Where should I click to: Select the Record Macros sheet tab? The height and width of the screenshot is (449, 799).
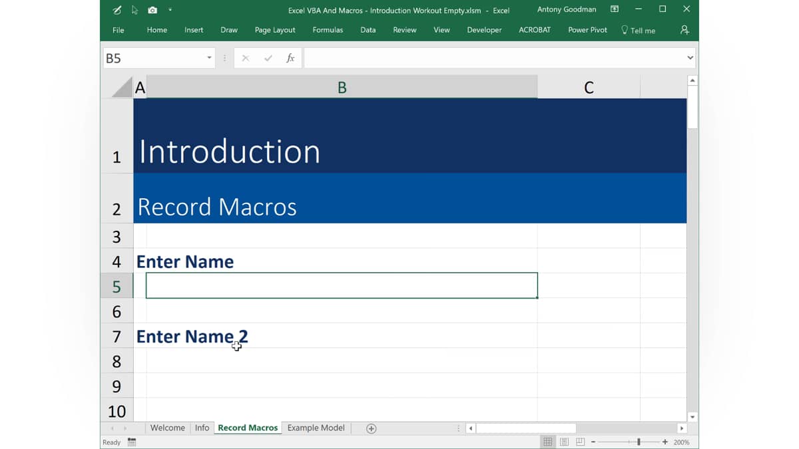[x=248, y=428]
